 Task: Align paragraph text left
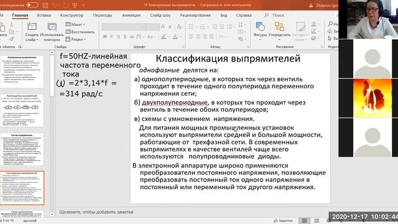[191, 37]
